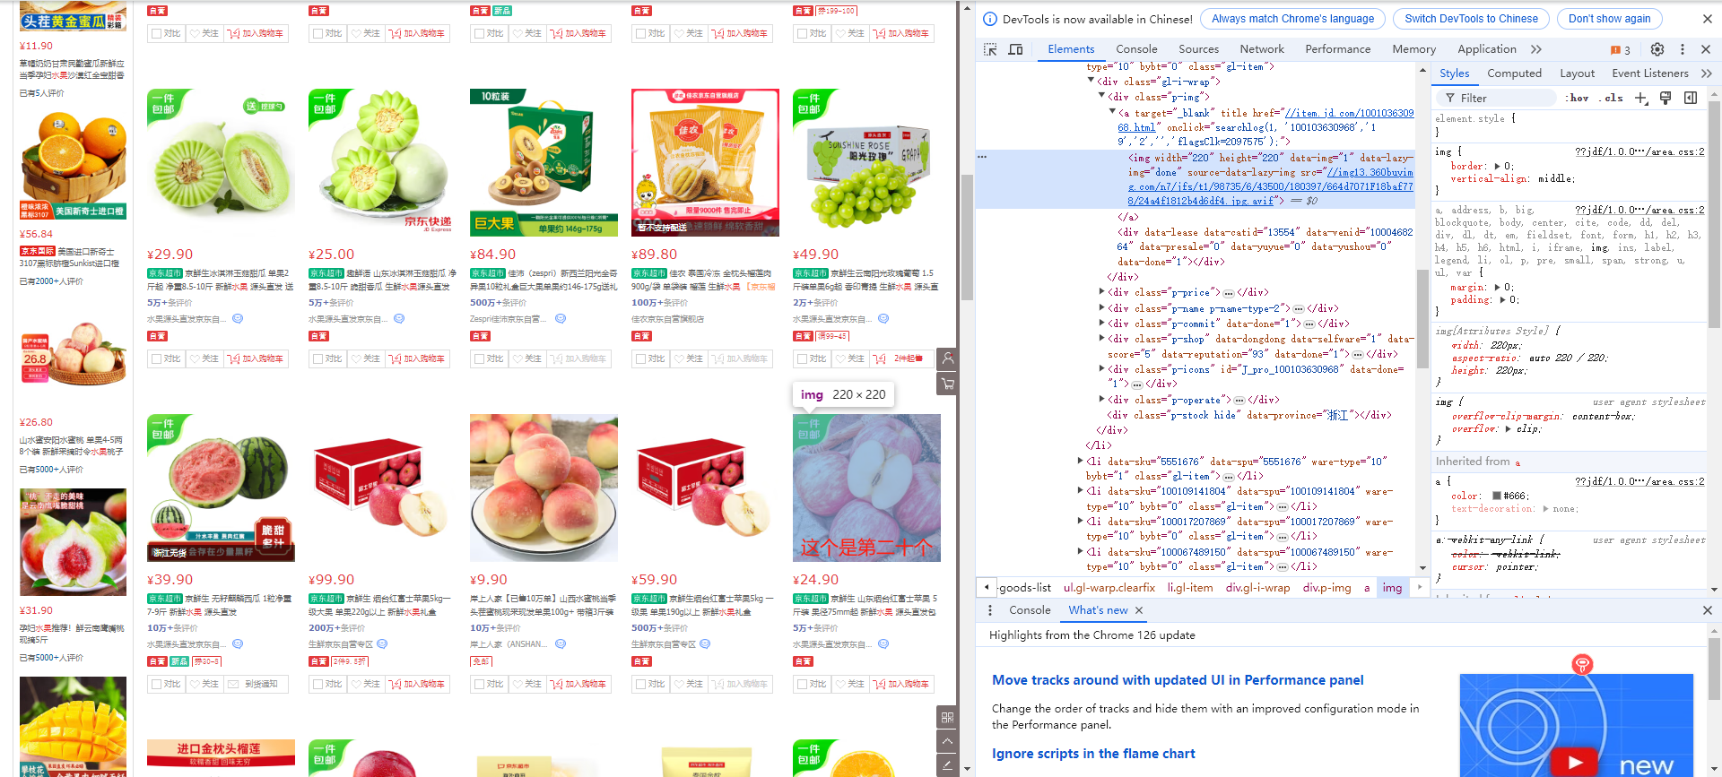Open DevTools settings gear

coord(1657,49)
